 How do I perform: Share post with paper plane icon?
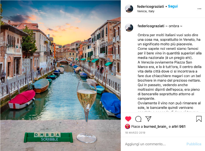click(148, 119)
